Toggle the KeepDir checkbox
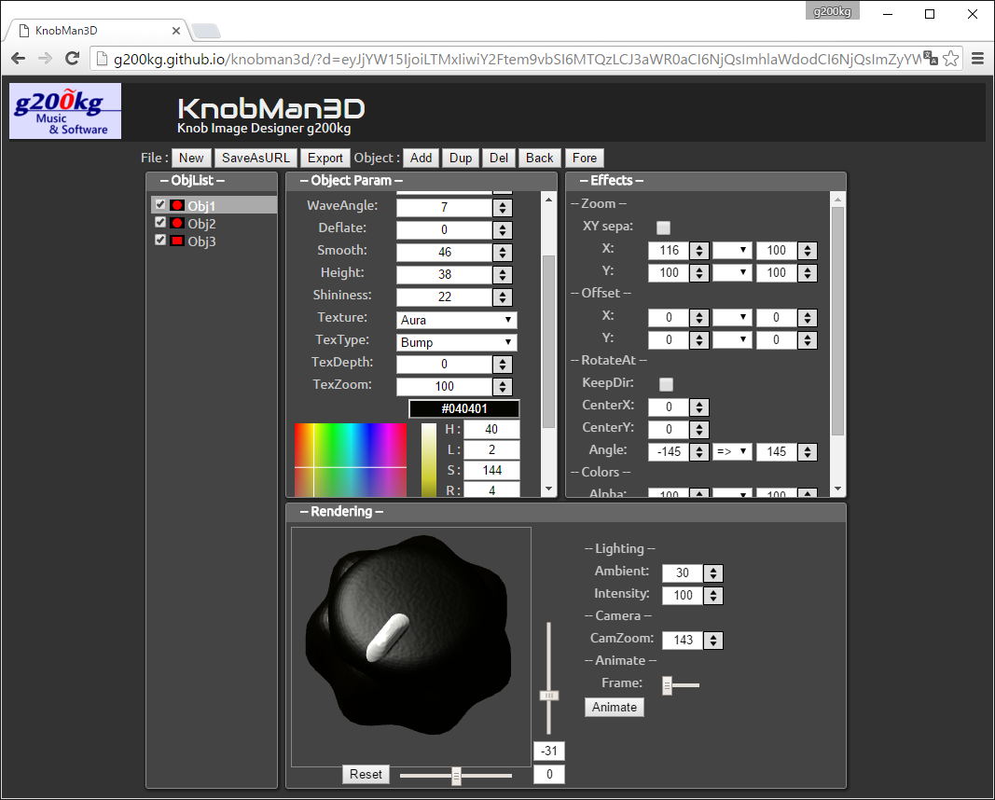995x800 pixels. click(665, 384)
